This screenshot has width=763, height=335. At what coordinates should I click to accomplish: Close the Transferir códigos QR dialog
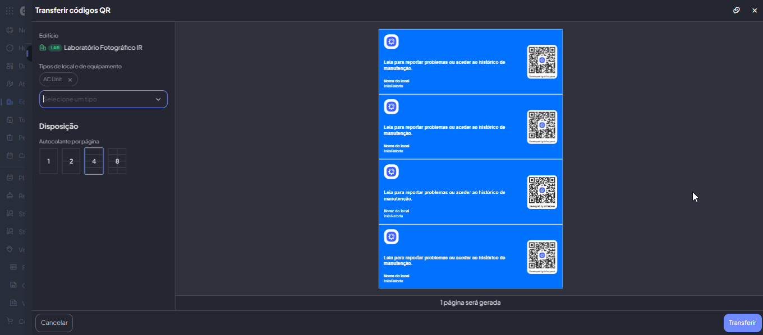(755, 10)
